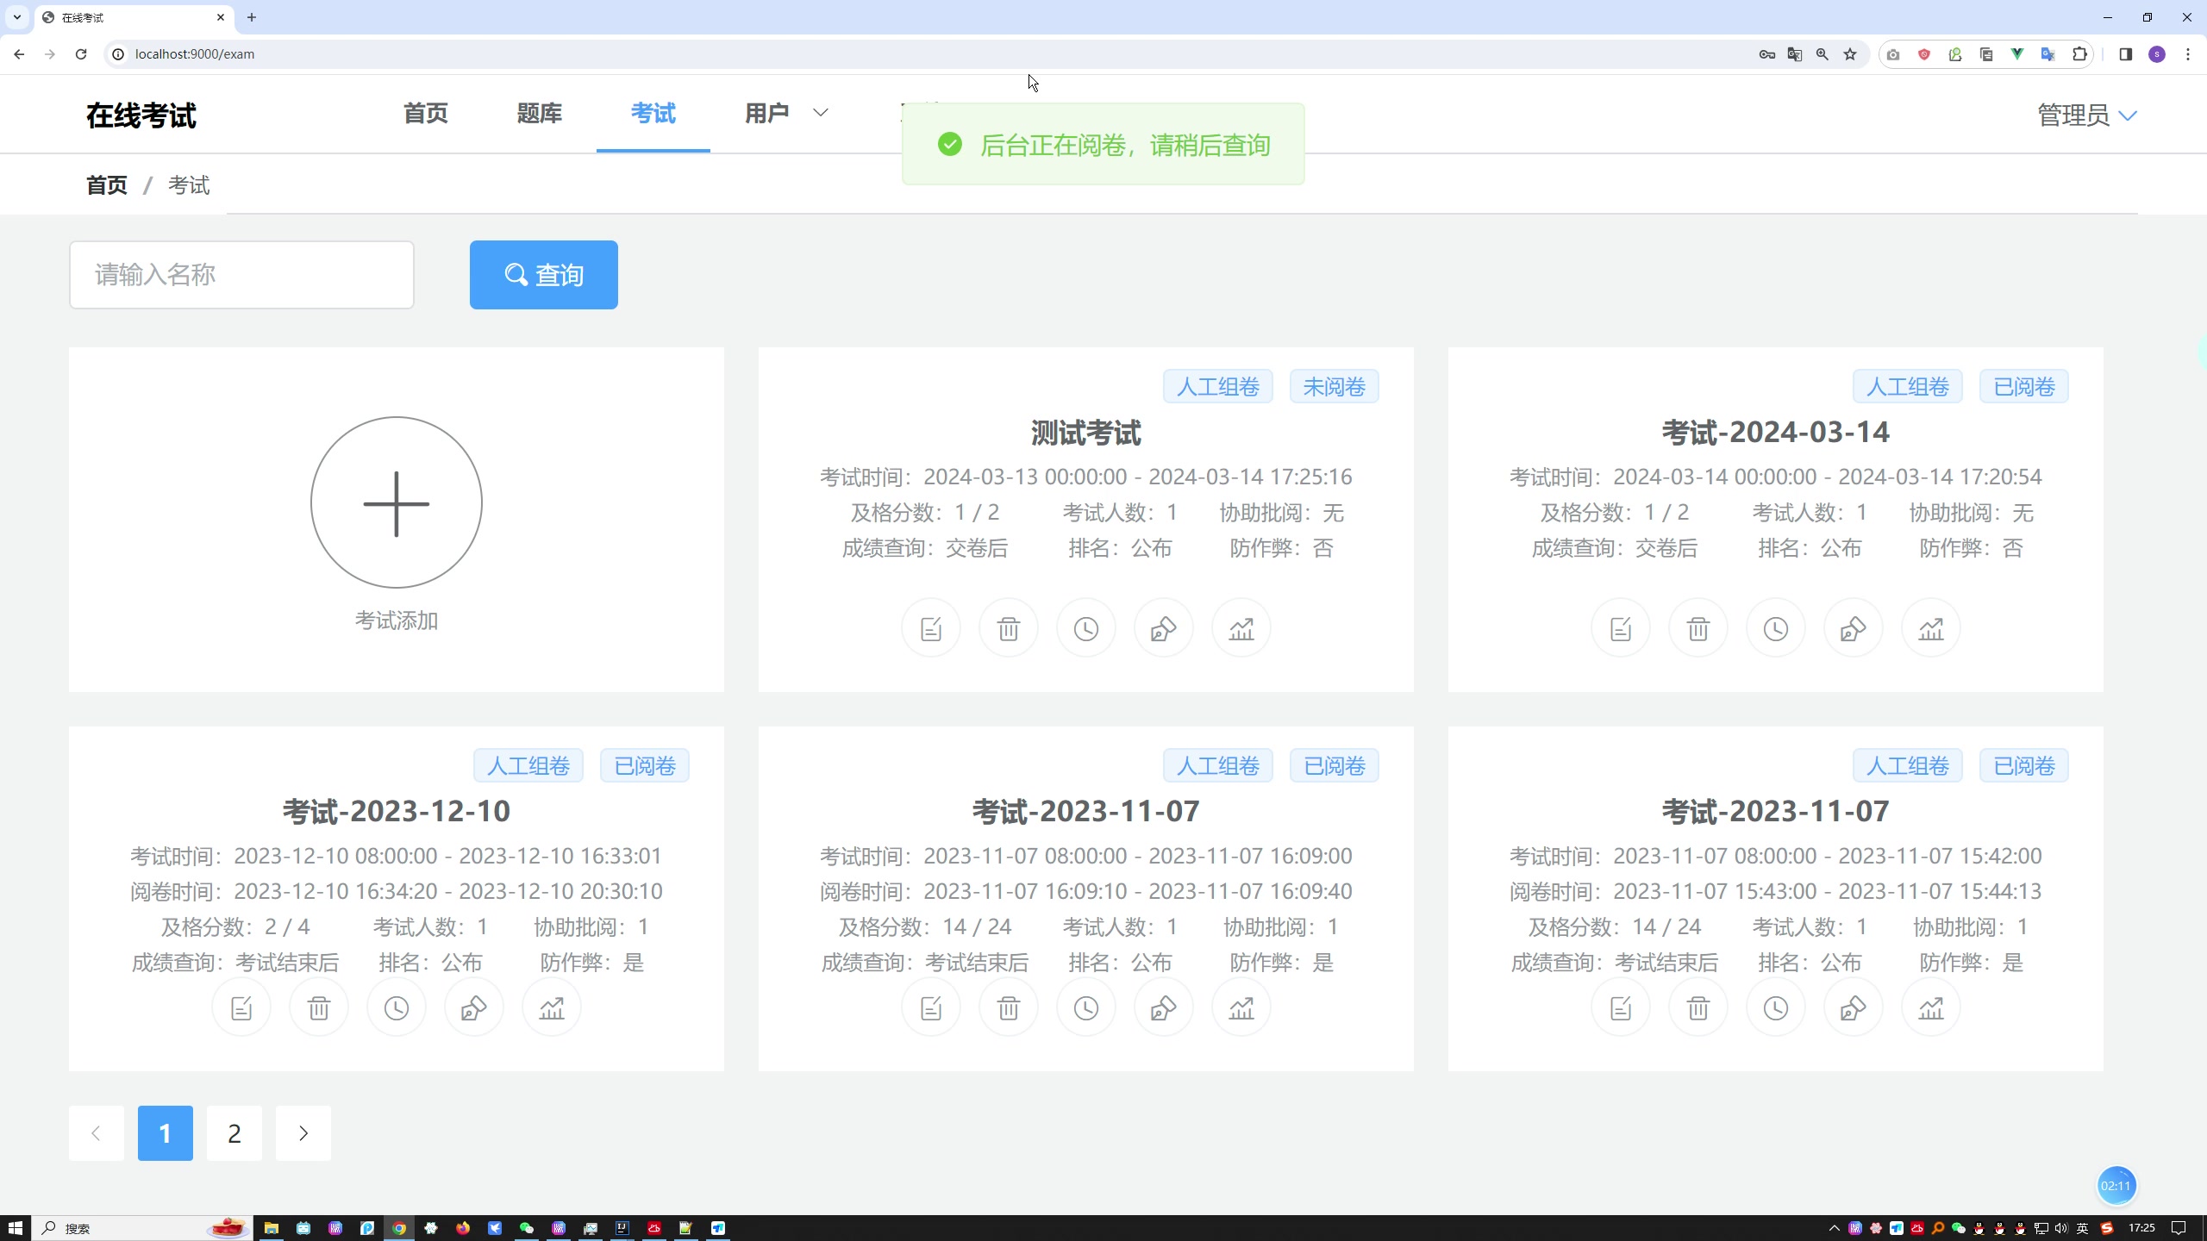The image size is (2207, 1241).
Task: Open Windows Start menu
Action: [x=16, y=1228]
